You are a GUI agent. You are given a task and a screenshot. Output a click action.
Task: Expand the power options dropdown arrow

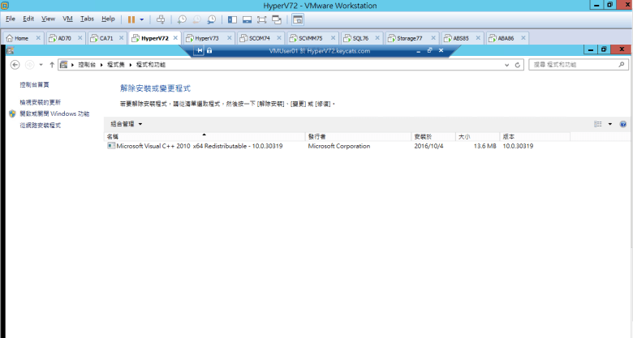[x=142, y=19]
